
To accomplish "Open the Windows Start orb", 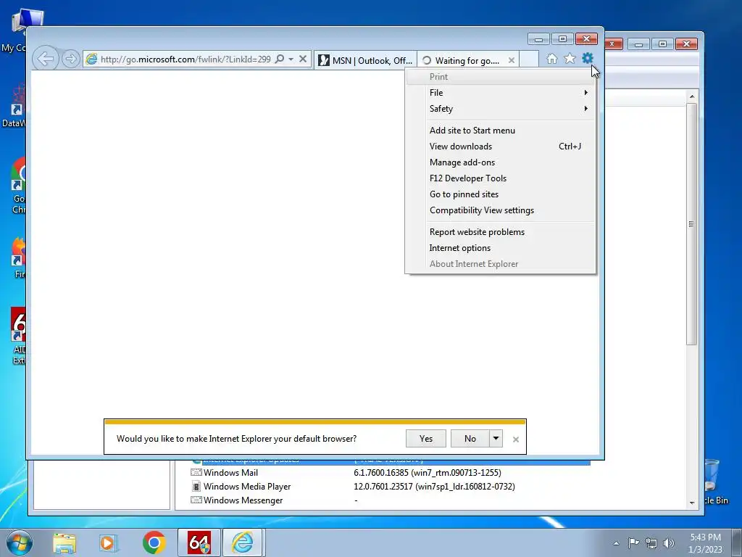I will [x=20, y=542].
